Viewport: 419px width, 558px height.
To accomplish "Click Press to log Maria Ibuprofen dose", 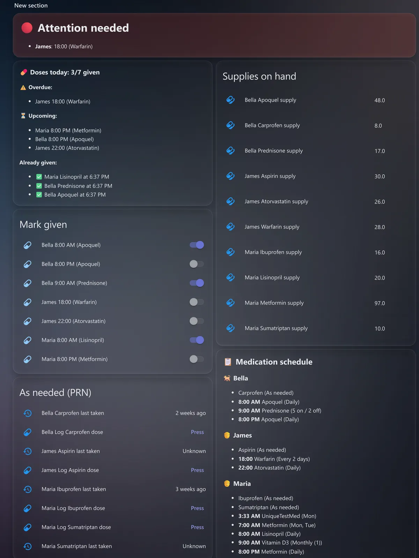I will coord(197,508).
